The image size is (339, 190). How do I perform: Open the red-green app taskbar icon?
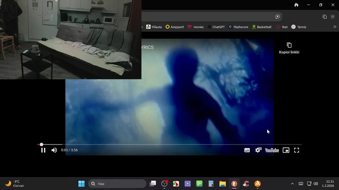(x=176, y=184)
